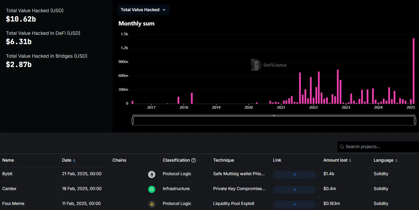Open the Total Value Hacked dropdown

[143, 10]
